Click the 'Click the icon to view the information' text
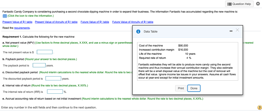Viewport: 262px width, 111px height. coord(31,16)
